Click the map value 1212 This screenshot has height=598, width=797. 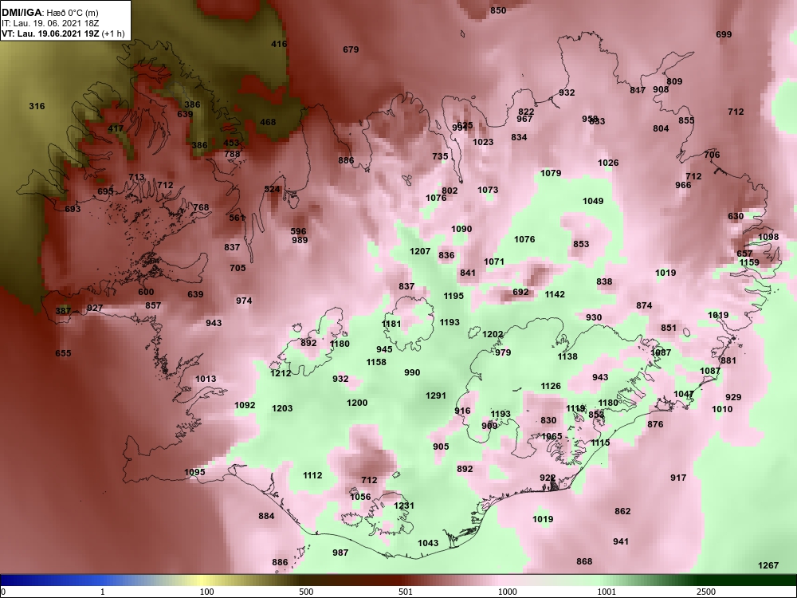coord(281,372)
